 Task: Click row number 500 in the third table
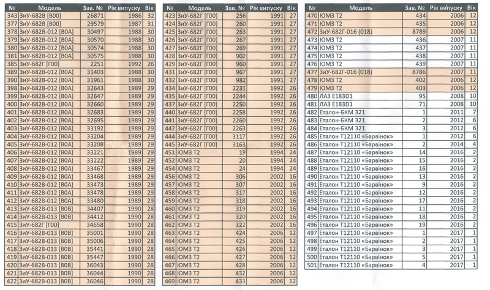[312, 257]
